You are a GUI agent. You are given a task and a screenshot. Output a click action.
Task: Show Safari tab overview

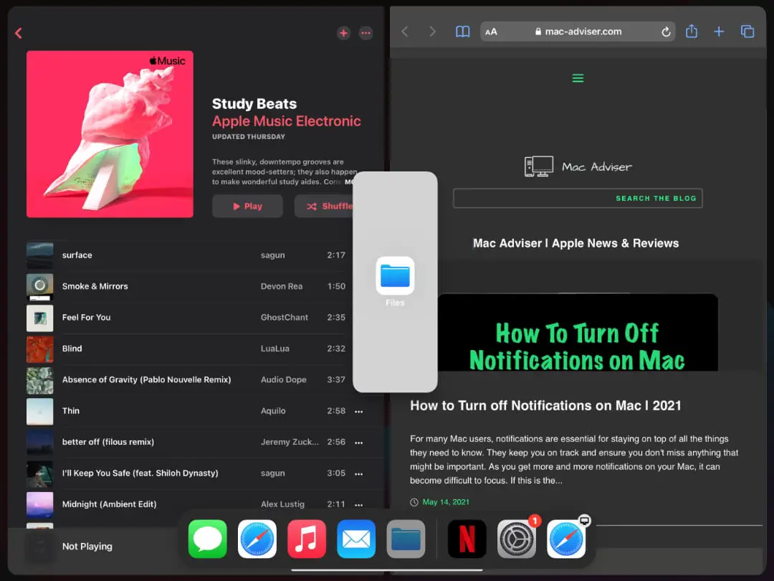pos(747,32)
